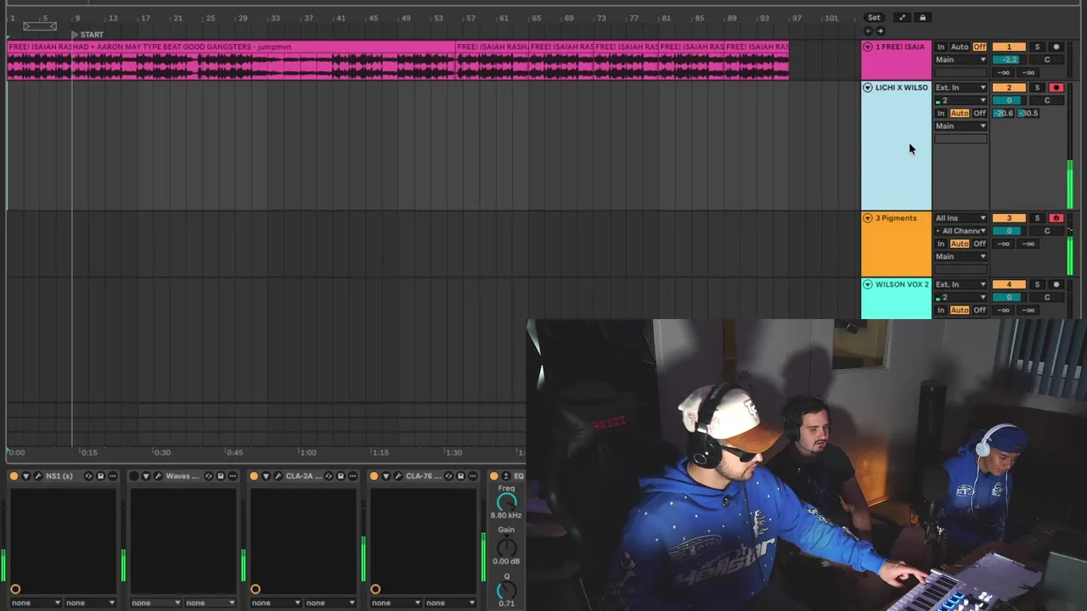
Task: Open the left 'none' dropdown under NS1
Action: click(x=36, y=603)
